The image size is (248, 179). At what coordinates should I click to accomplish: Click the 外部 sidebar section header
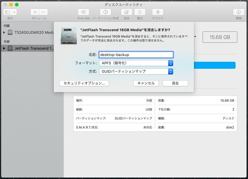click(x=7, y=42)
